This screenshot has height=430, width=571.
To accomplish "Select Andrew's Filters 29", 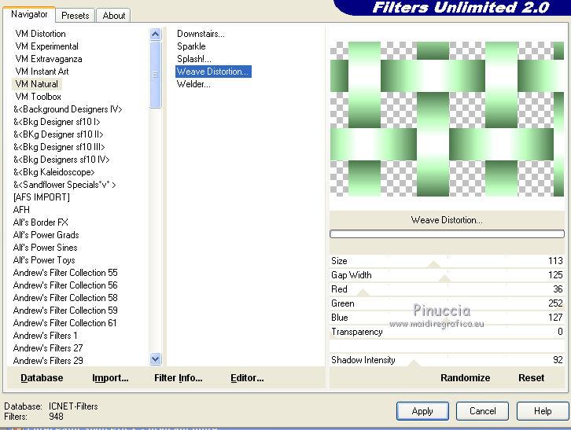I will [48, 361].
